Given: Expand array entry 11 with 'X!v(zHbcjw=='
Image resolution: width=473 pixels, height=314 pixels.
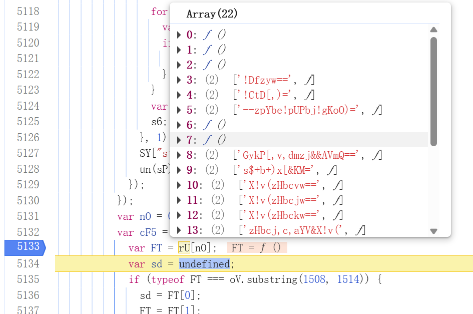Looking at the screenshot, I should pos(179,200).
